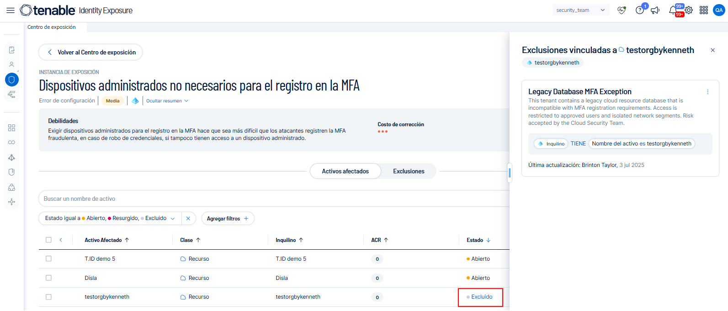Open the announcements megaphone icon

pos(655,10)
